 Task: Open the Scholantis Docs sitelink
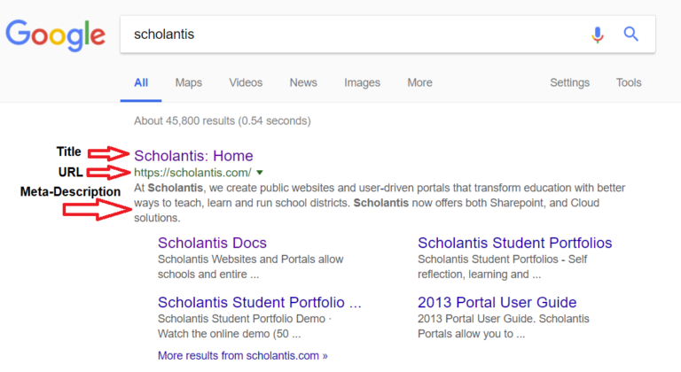tap(212, 243)
